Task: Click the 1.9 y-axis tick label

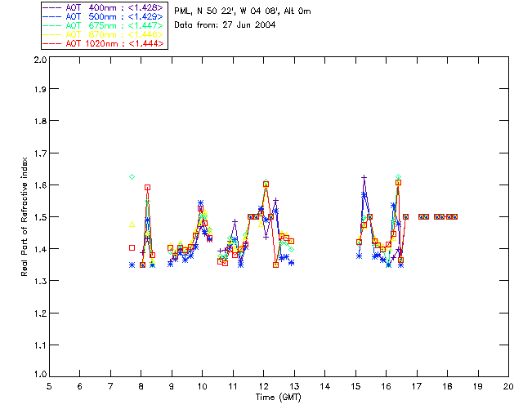Action: coord(40,89)
